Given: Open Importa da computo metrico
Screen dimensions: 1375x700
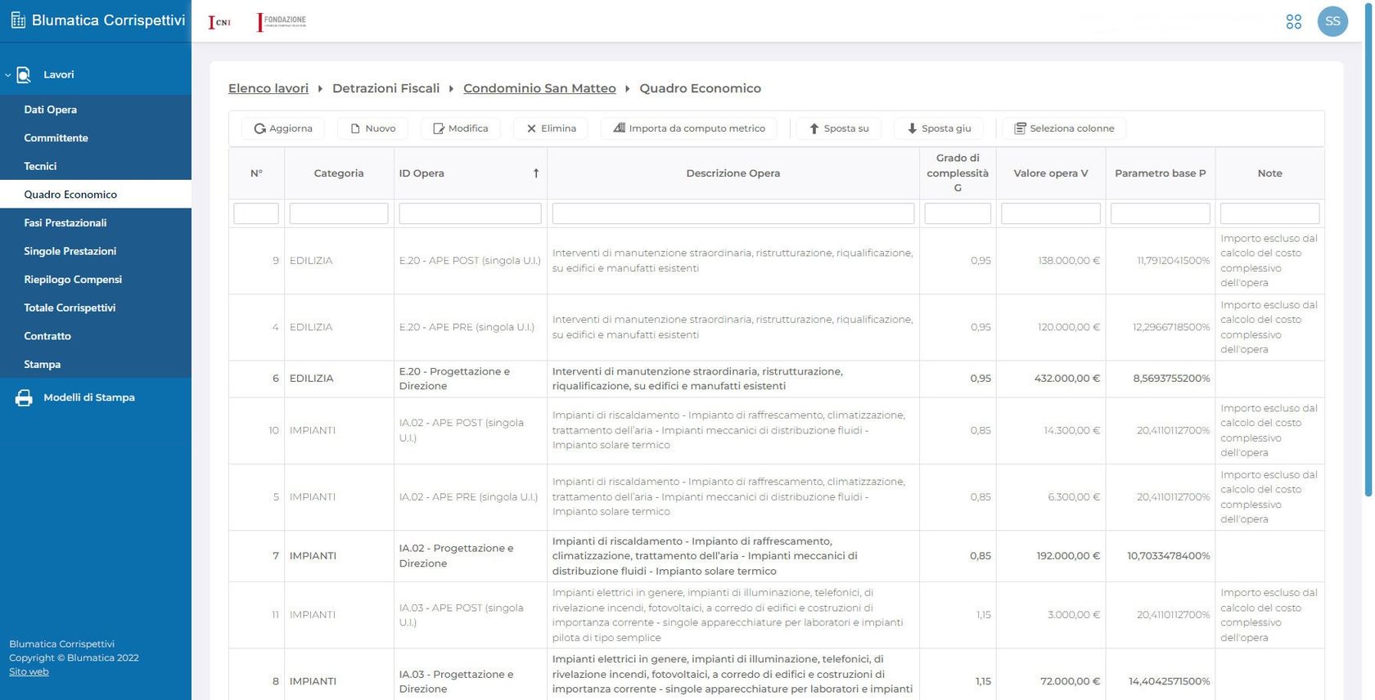Looking at the screenshot, I should [x=689, y=128].
